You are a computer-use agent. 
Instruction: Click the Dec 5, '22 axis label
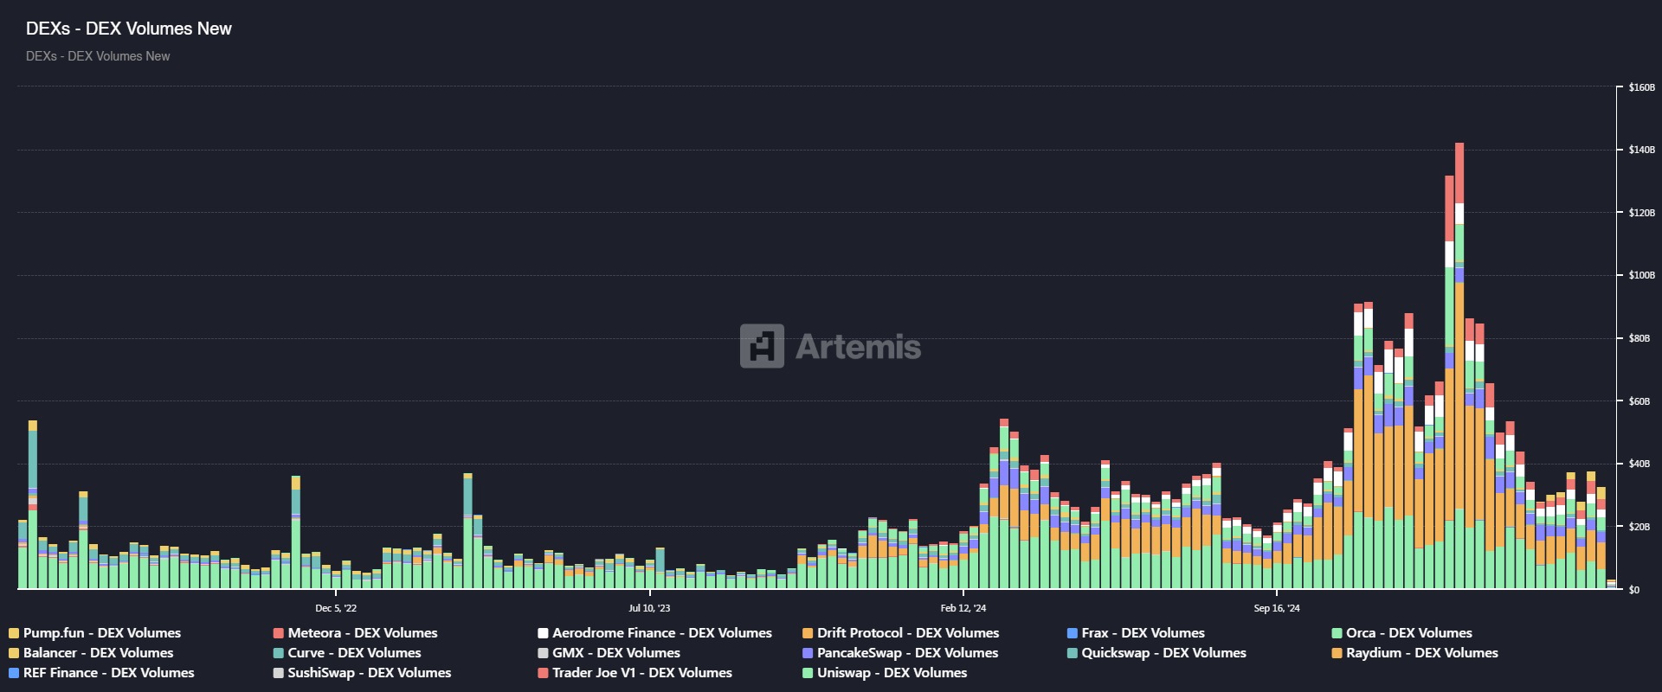(336, 608)
